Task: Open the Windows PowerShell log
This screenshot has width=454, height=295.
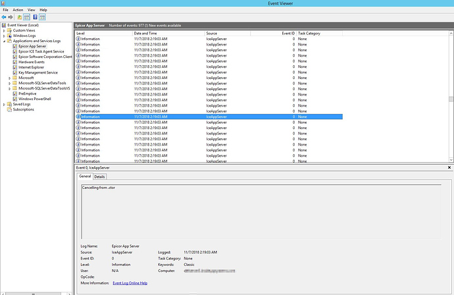Action: [35, 99]
